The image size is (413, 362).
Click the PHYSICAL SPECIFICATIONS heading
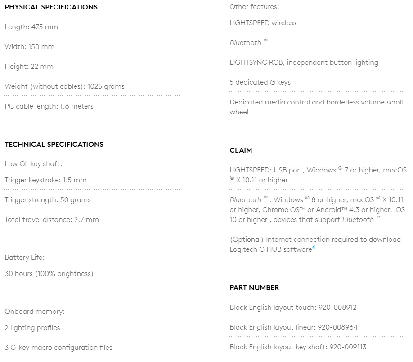click(51, 7)
